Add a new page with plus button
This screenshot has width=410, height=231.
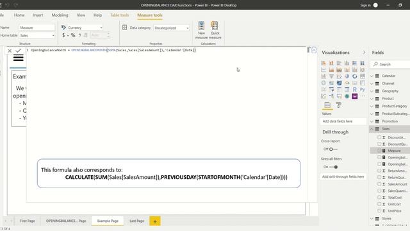click(x=155, y=221)
